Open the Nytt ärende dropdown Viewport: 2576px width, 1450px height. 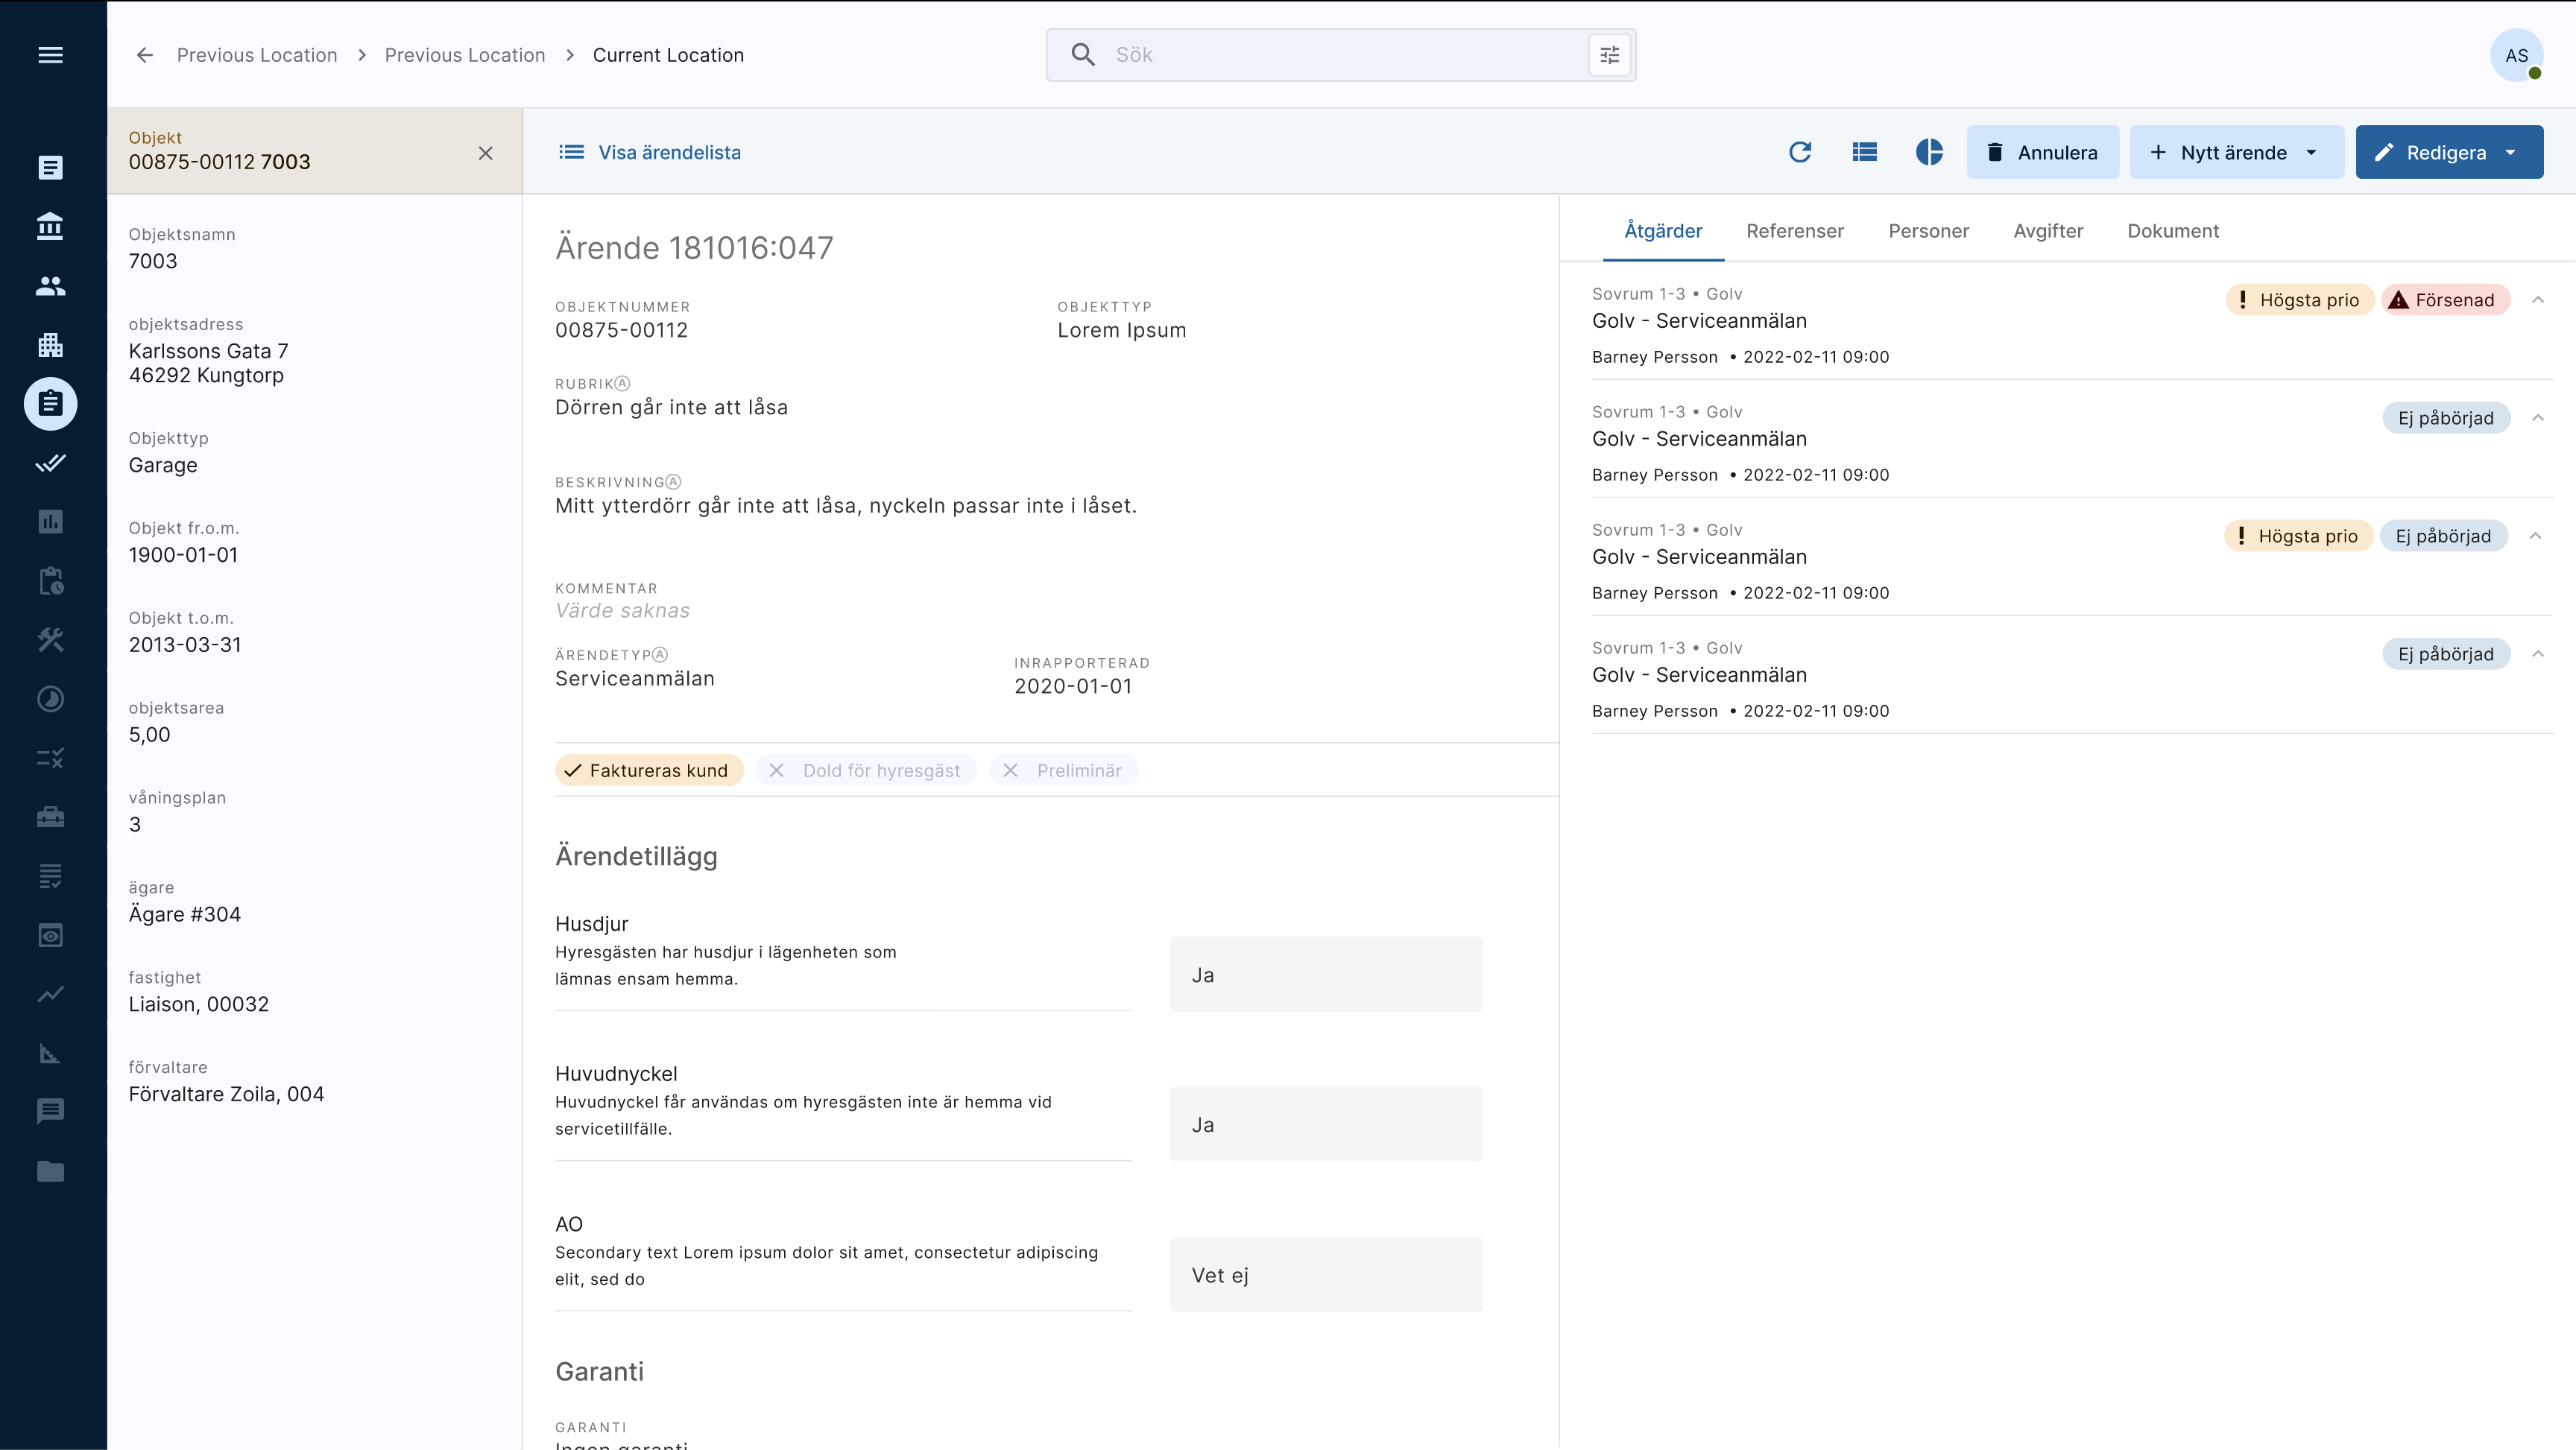click(2236, 152)
